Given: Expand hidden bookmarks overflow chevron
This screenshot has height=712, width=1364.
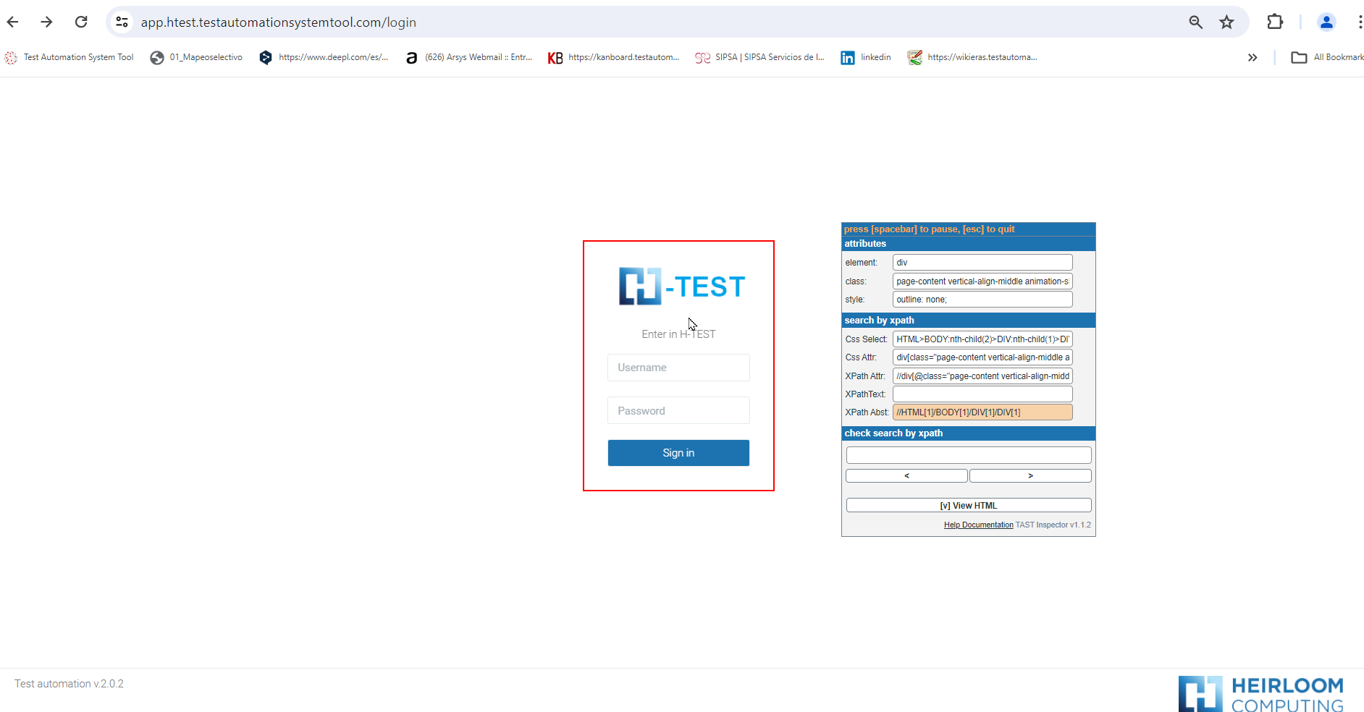Looking at the screenshot, I should (1253, 58).
